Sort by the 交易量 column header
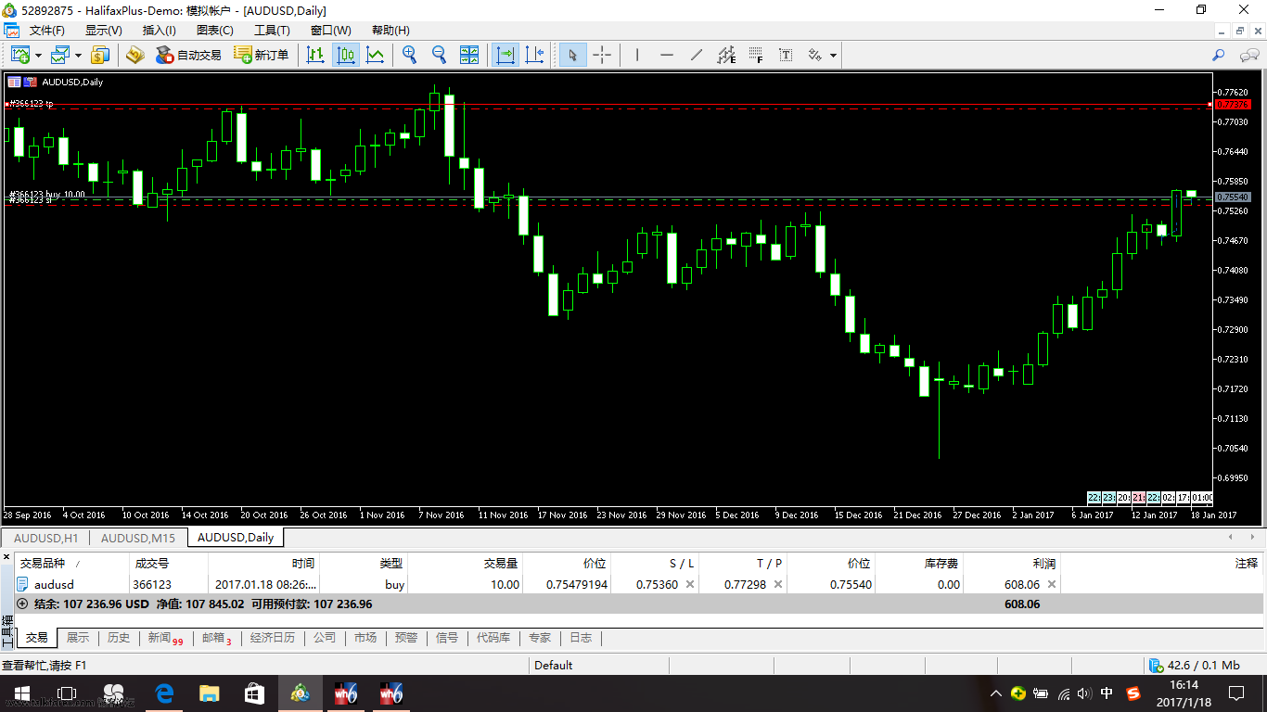Screen dimensions: 1267x712 (465, 563)
